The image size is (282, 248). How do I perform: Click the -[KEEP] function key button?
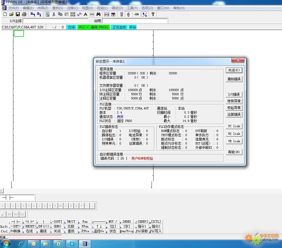142,222
